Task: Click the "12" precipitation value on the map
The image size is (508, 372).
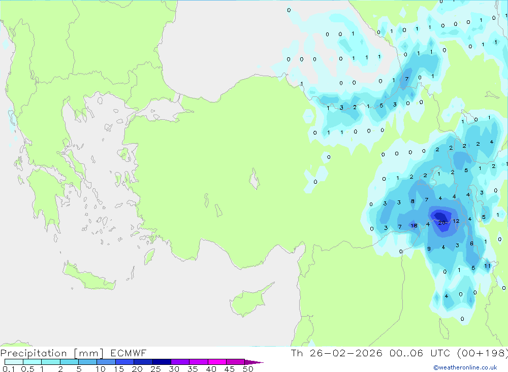Action: tap(456, 221)
